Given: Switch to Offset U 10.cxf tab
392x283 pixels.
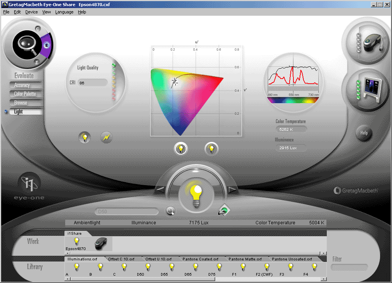Looking at the screenshot, I should pos(158,259).
